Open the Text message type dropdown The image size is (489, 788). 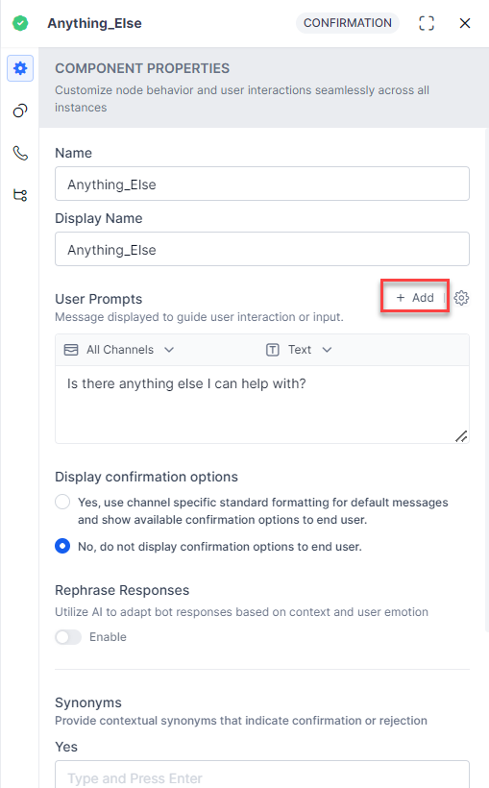pos(299,350)
